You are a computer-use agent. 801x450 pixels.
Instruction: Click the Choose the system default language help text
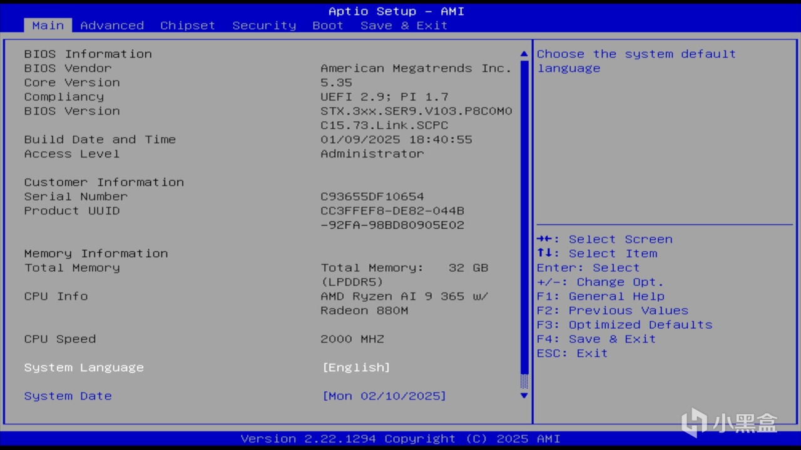[x=636, y=61]
